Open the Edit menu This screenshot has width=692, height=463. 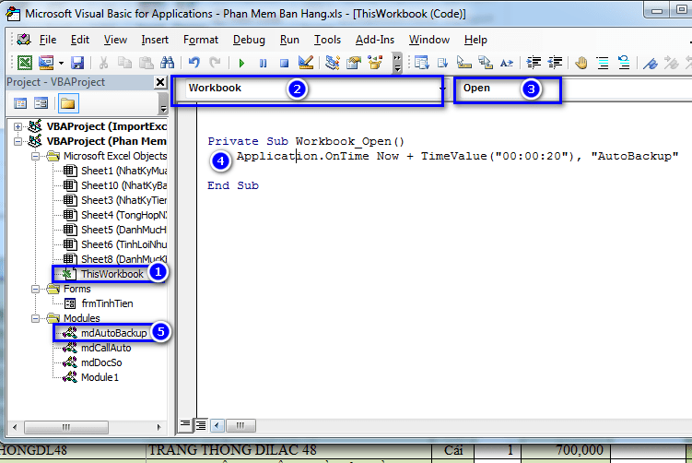[x=80, y=40]
